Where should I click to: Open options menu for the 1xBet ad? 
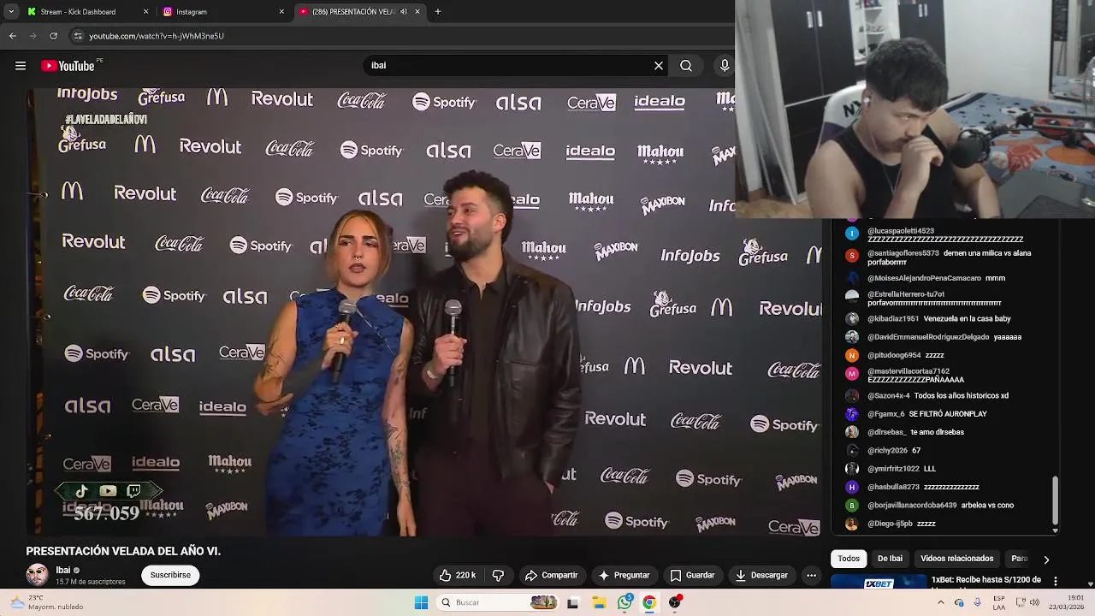[1055, 581]
